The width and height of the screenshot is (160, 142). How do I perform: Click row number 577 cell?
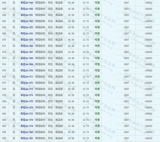pyautogui.click(x=4, y=83)
